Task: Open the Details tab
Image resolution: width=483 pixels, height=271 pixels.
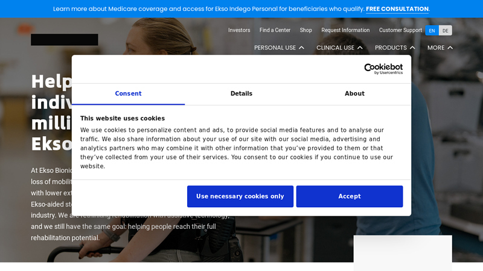Action: (x=241, y=94)
